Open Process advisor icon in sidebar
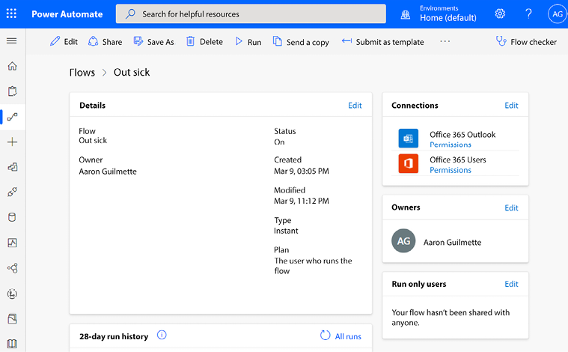568x352 pixels. tap(12, 294)
